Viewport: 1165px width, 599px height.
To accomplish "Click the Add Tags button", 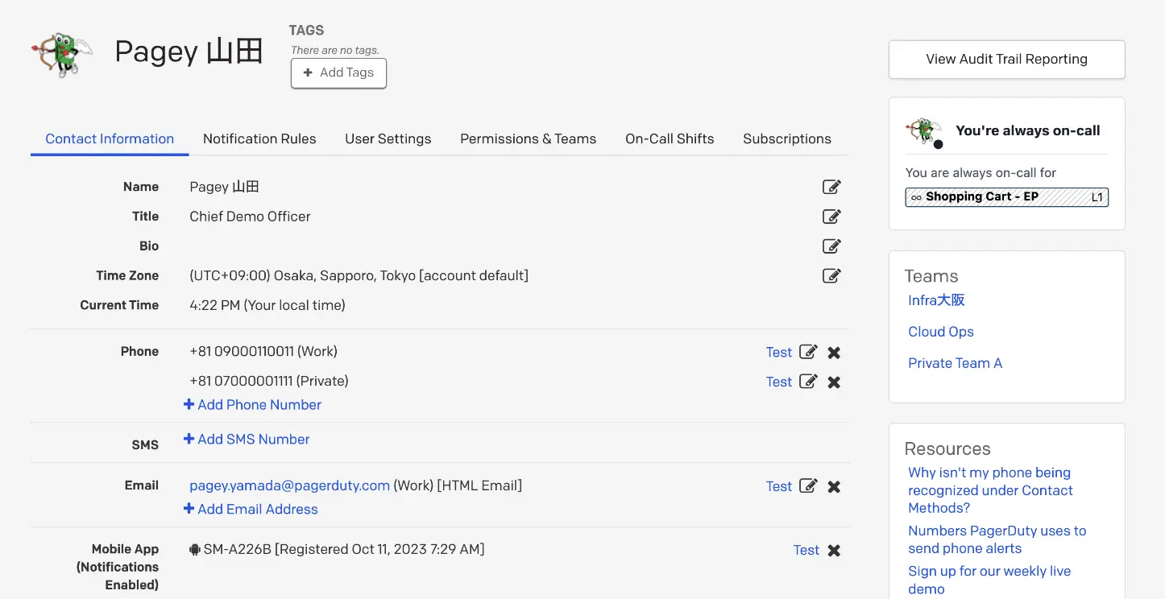I will [x=338, y=72].
